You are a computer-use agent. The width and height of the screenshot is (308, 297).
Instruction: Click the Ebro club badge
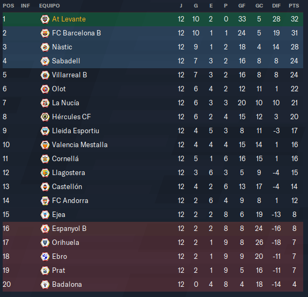coord(45,257)
